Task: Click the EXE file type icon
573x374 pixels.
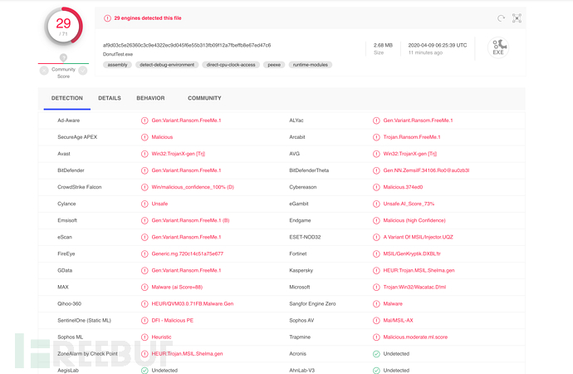Action: click(498, 47)
